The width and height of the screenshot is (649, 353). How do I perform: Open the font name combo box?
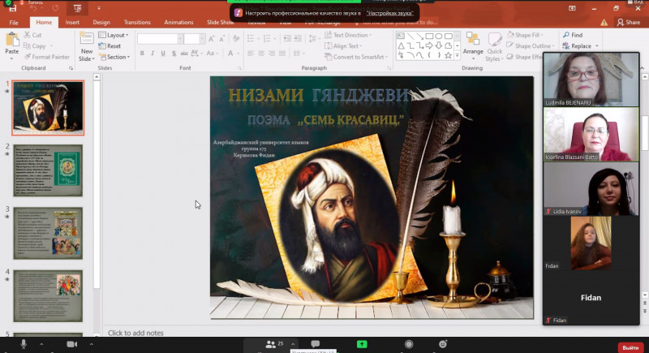pyautogui.click(x=158, y=38)
